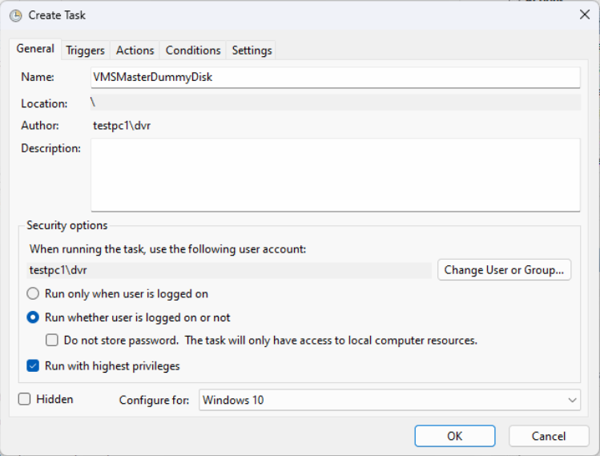Open the Triggers tab
Image resolution: width=600 pixels, height=456 pixels.
click(x=85, y=50)
